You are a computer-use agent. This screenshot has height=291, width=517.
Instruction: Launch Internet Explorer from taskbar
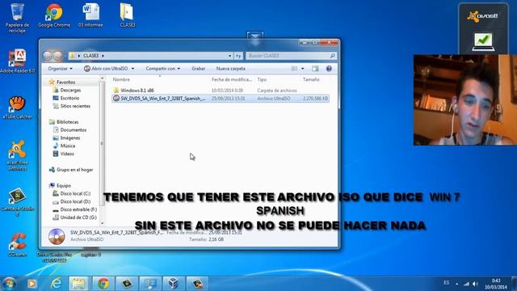pyautogui.click(x=57, y=284)
